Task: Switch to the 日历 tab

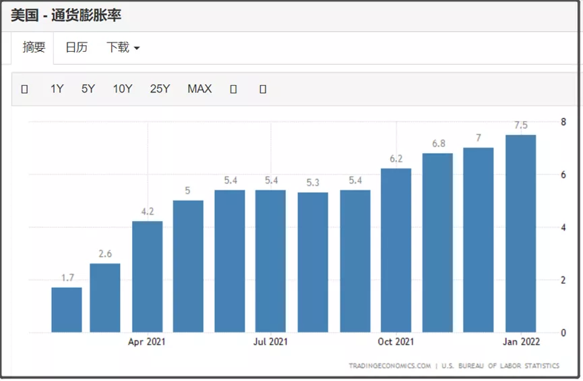Action: (76, 48)
